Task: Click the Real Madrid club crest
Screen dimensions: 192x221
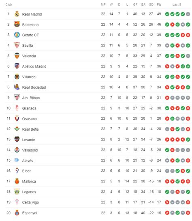Action: click(17, 14)
